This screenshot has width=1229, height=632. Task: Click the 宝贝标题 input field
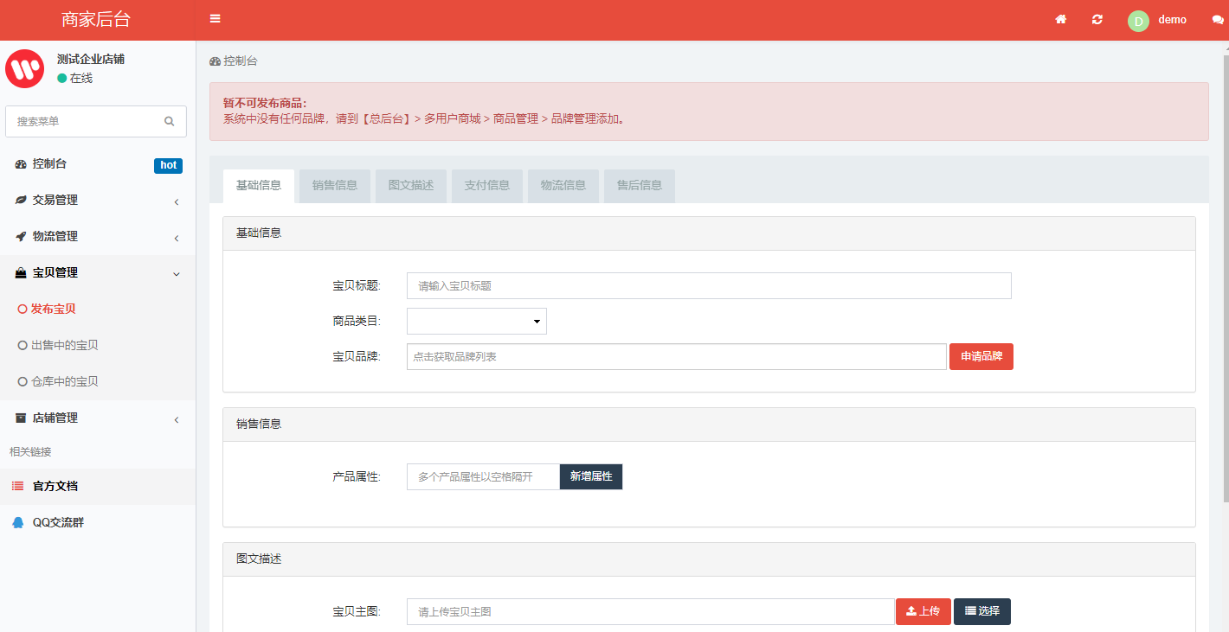pos(709,285)
